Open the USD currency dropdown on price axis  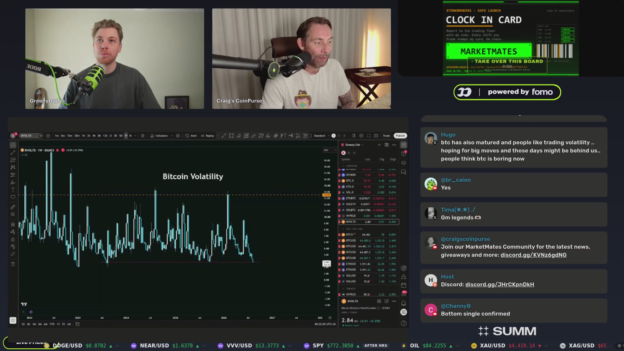click(x=330, y=150)
